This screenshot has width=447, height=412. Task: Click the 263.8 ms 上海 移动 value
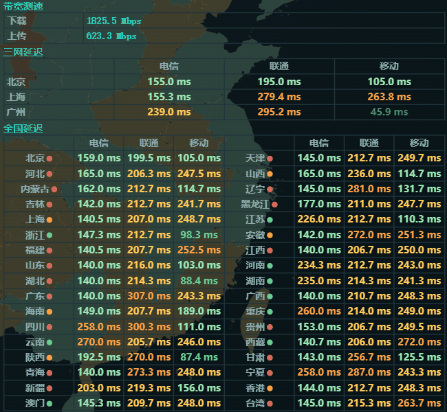[389, 97]
